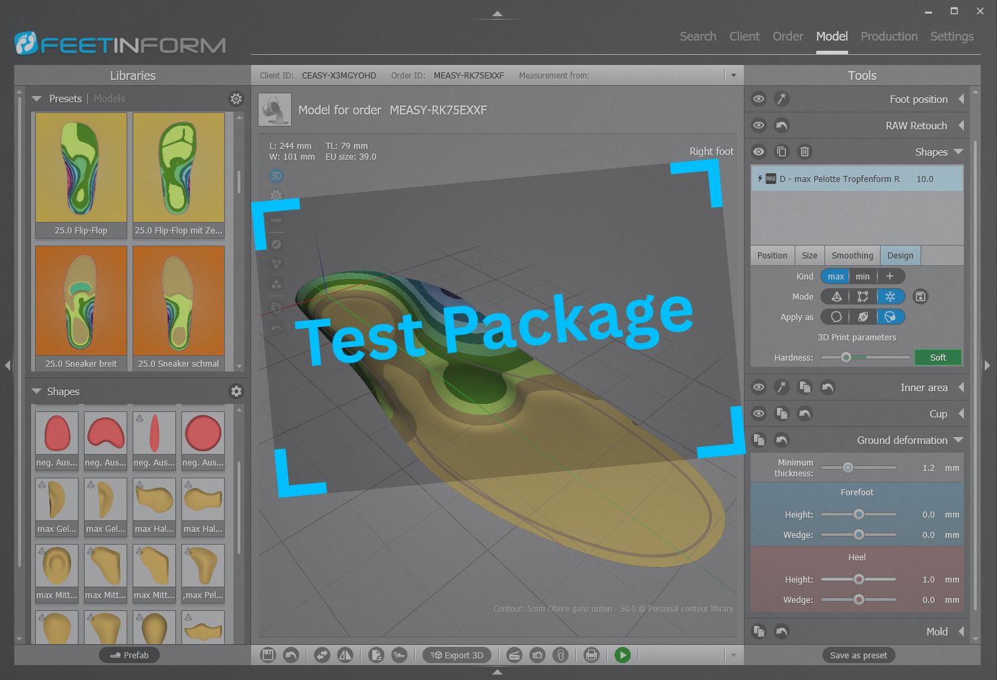This screenshot has width=997, height=680.
Task: Expand the Shapes dropdown in Tools panel
Action: coord(959,152)
